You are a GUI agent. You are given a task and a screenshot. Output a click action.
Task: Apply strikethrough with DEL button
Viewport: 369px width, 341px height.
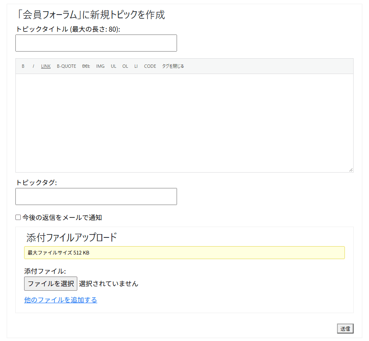click(x=86, y=66)
